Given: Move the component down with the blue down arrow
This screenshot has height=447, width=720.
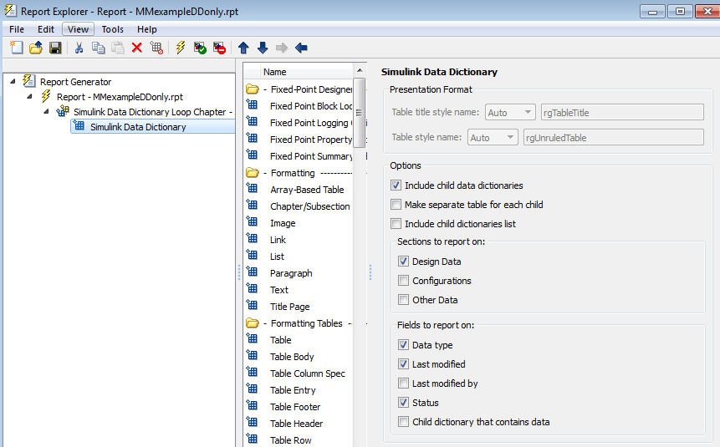Looking at the screenshot, I should (x=263, y=48).
